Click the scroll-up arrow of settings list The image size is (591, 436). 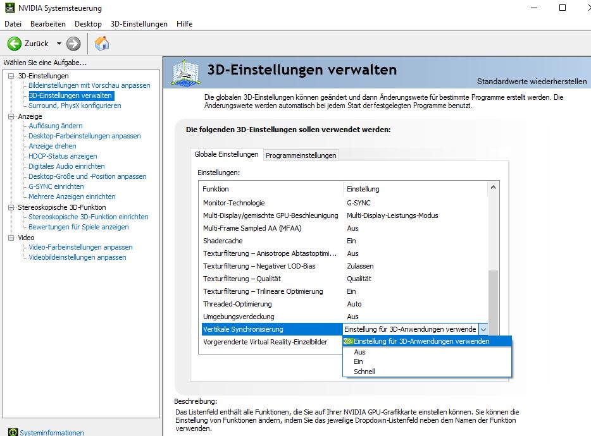pyautogui.click(x=493, y=188)
